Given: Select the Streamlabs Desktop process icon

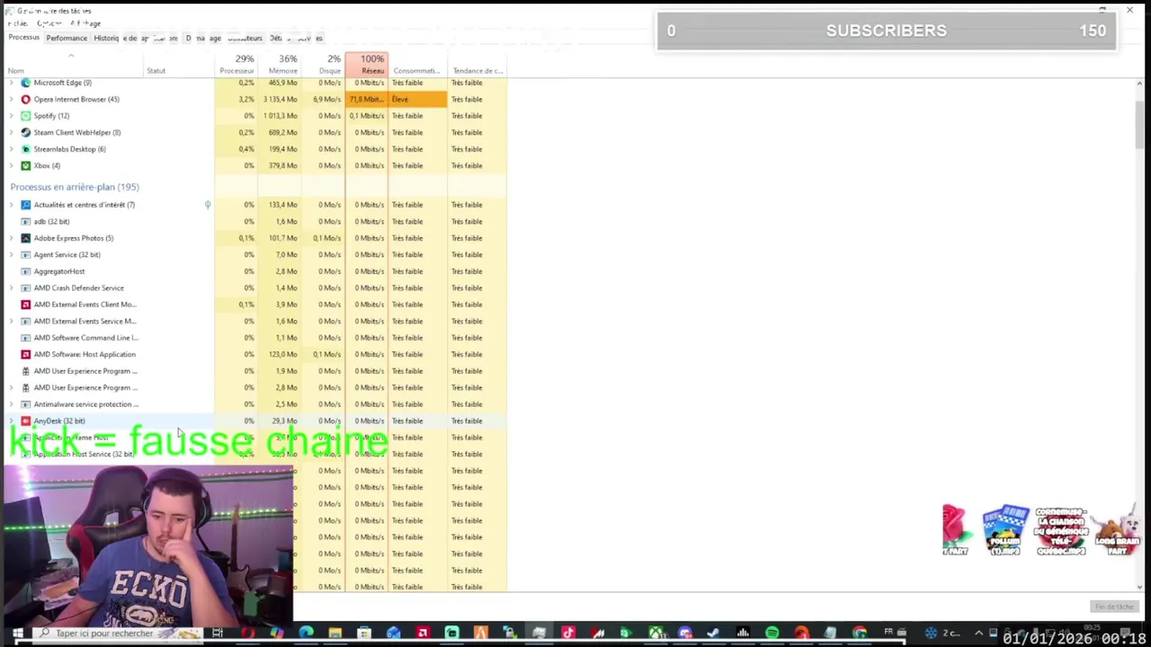Looking at the screenshot, I should point(25,149).
